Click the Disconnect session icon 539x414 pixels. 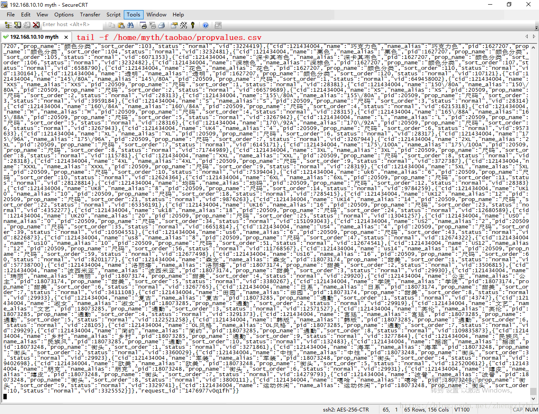pyautogui.click(x=36, y=25)
